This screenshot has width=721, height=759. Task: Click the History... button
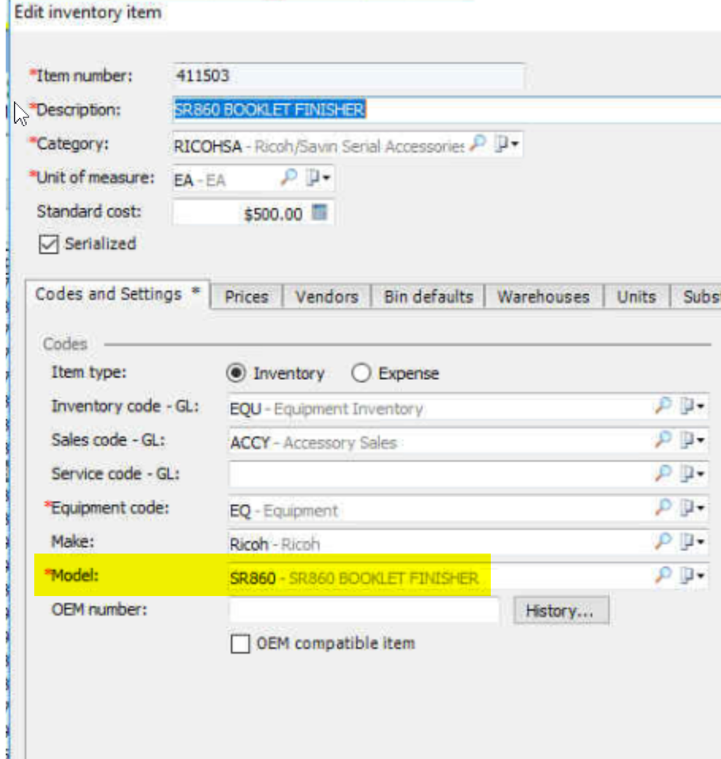tap(561, 611)
